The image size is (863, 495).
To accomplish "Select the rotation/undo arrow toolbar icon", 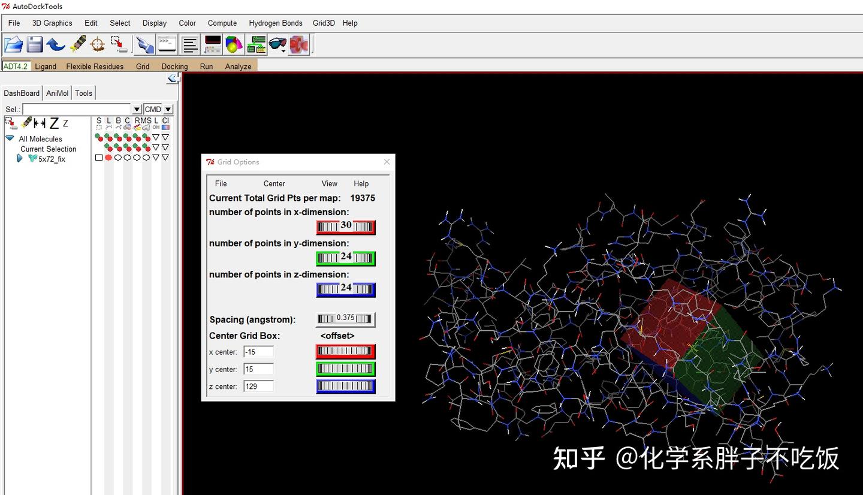I will [x=55, y=44].
